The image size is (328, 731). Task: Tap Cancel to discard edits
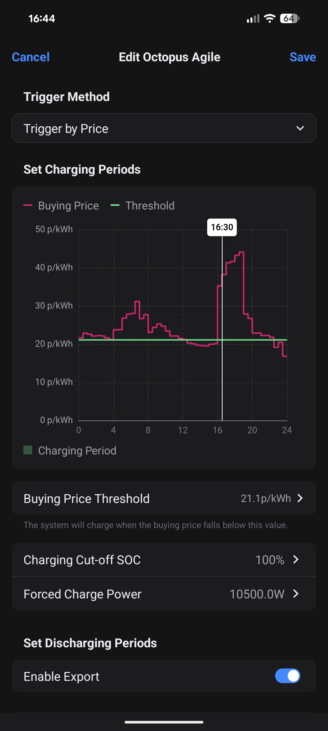point(31,57)
